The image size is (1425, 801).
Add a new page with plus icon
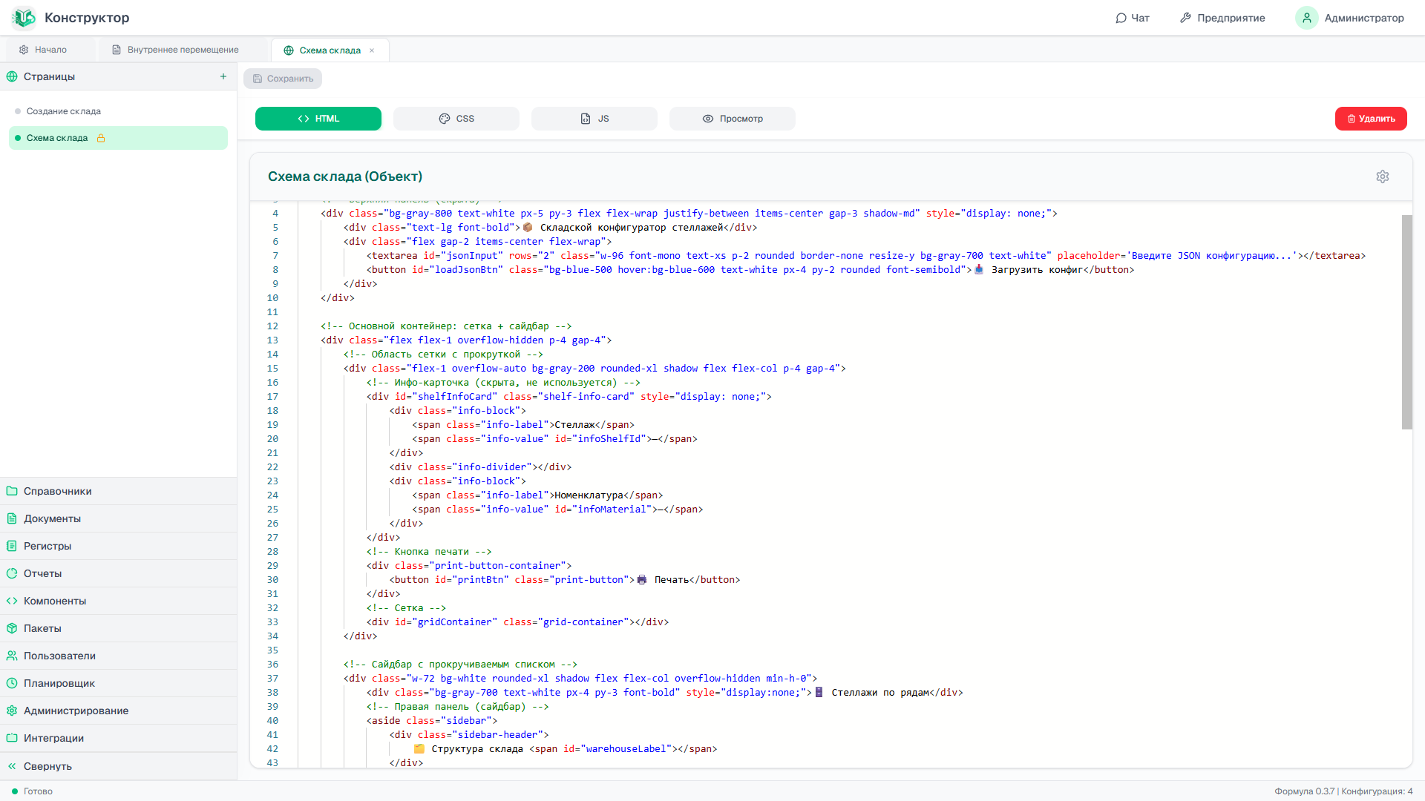[223, 76]
